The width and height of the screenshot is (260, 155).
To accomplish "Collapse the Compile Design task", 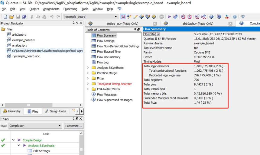I will tap(13, 140).
